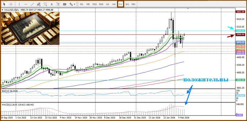Expand the XAUUSD chart title menu arrow
This screenshot has height=121, width=247.
pos(3,10)
